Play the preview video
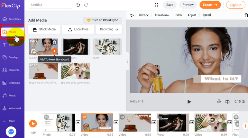The image size is (248, 138). pyautogui.click(x=189, y=101)
